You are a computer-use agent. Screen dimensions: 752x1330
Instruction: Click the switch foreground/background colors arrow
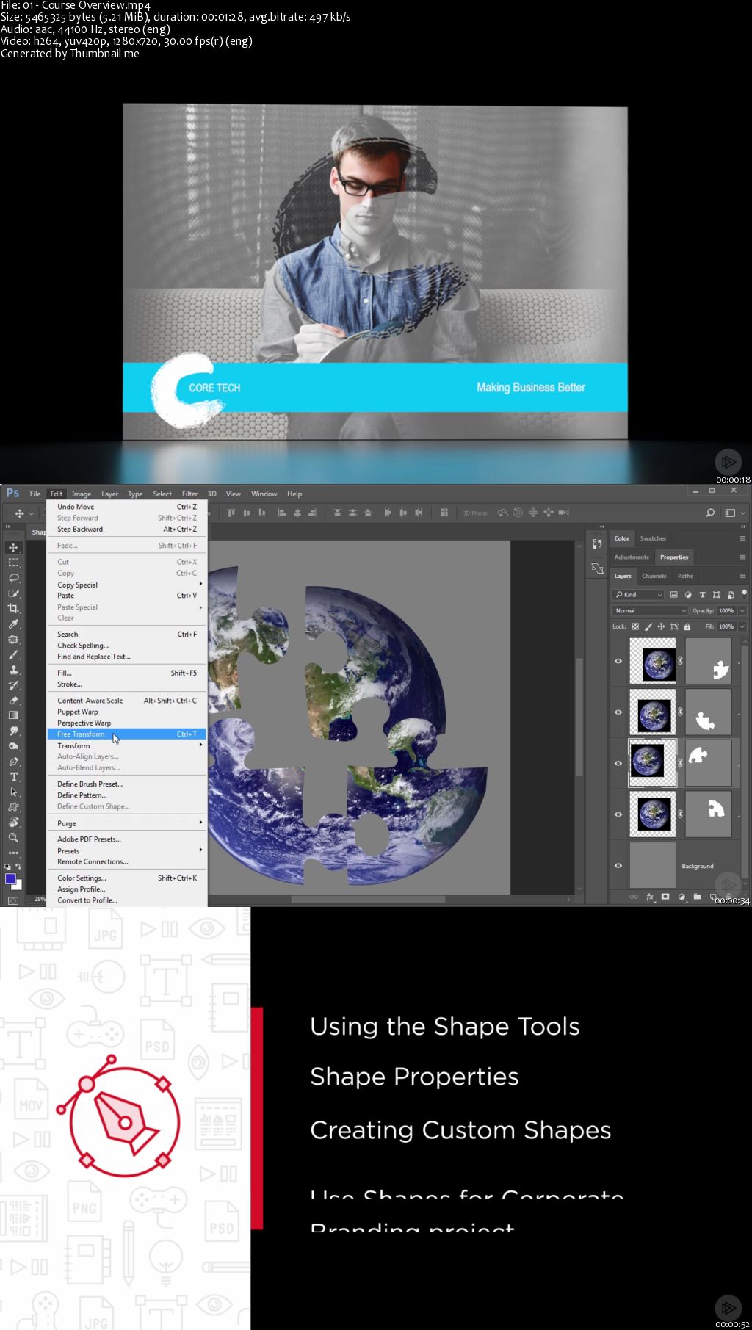tap(18, 867)
